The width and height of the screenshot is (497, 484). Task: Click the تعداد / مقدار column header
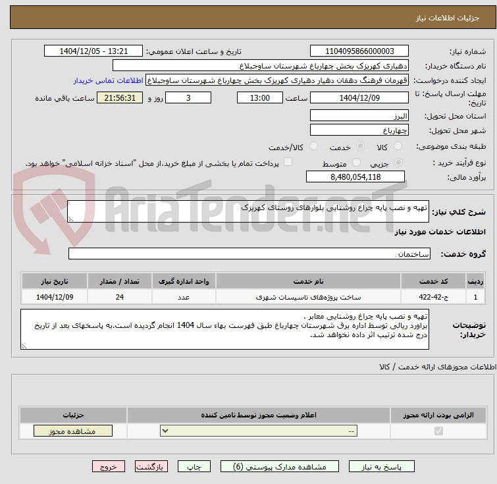[x=120, y=281]
